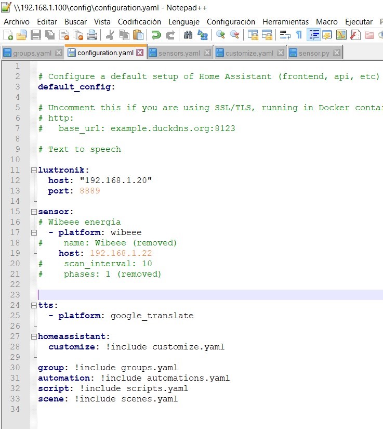The image size is (383, 429).
Task: Toggle the indent guide display button
Action: [313, 35]
